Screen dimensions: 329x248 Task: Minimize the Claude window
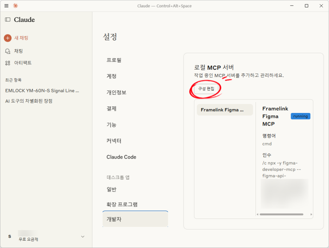click(x=292, y=6)
